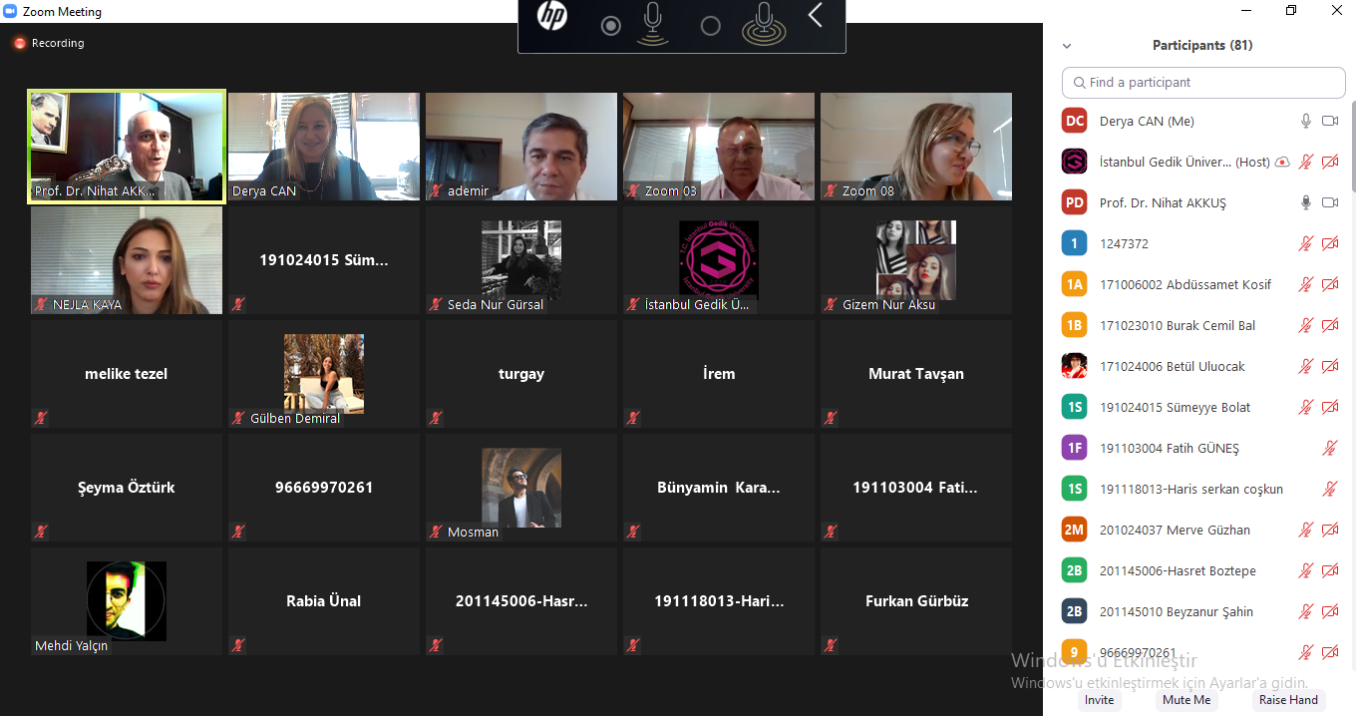Click muted mic icon of İstanbul Gedik host

1306,162
